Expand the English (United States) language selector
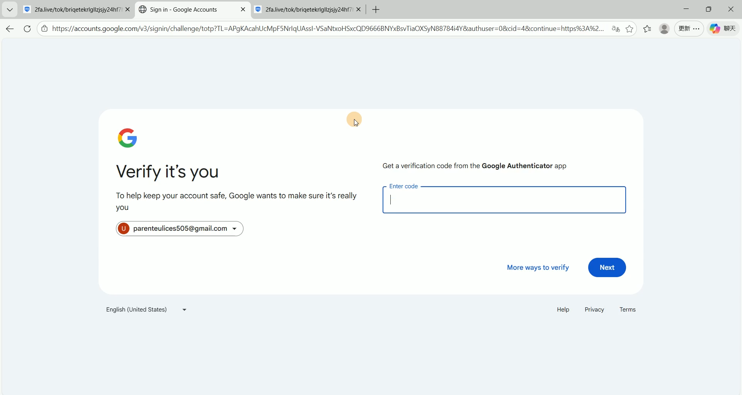Viewport: 742px width, 395px height. pyautogui.click(x=146, y=310)
